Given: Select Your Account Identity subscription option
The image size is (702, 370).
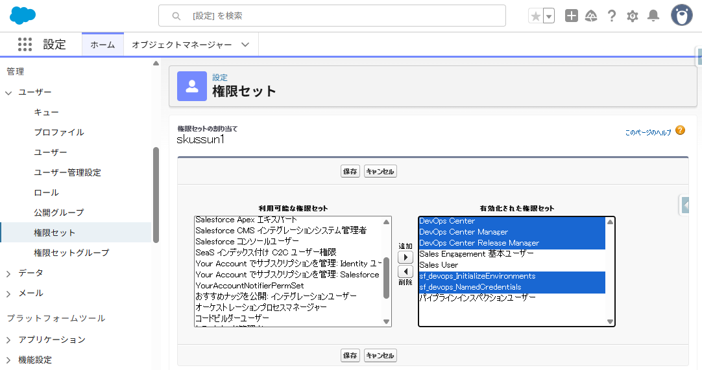Looking at the screenshot, I should (288, 264).
